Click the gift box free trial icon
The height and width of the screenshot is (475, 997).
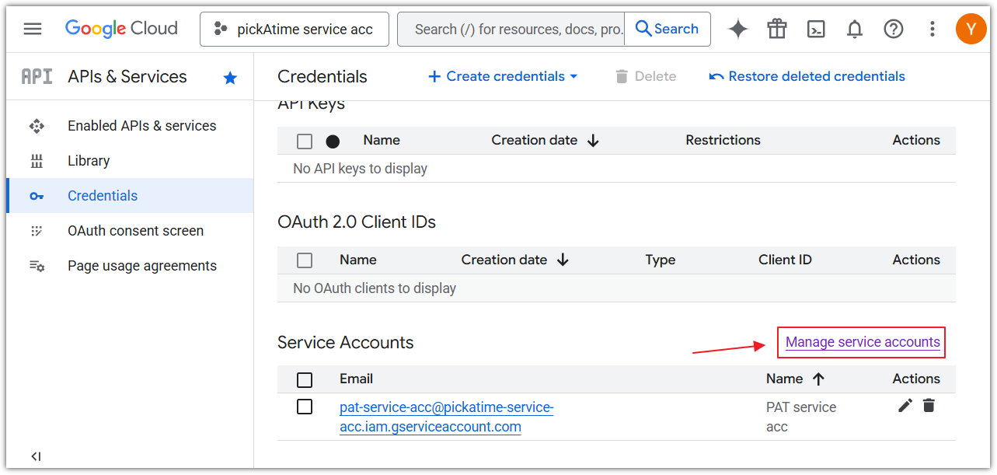tap(776, 29)
